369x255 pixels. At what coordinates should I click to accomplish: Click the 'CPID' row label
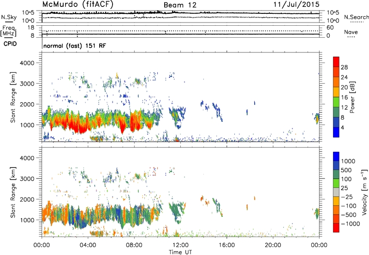(10, 44)
